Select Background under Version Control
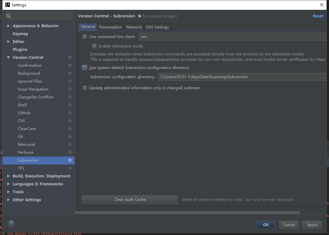Viewport: 329px width, 235px height. 29,73
